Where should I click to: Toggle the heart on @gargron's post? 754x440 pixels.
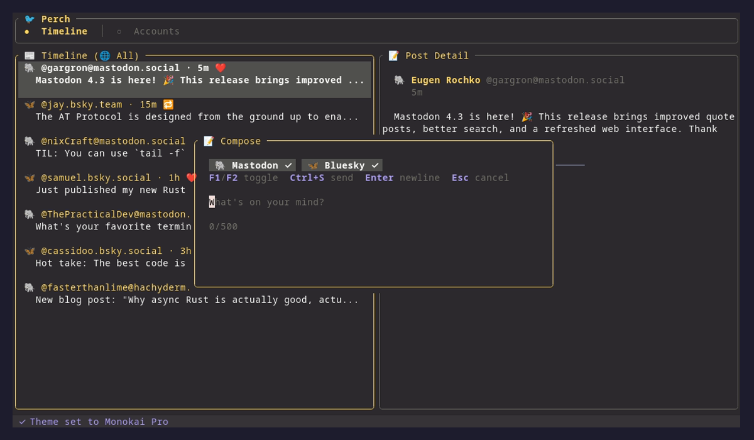[221, 68]
